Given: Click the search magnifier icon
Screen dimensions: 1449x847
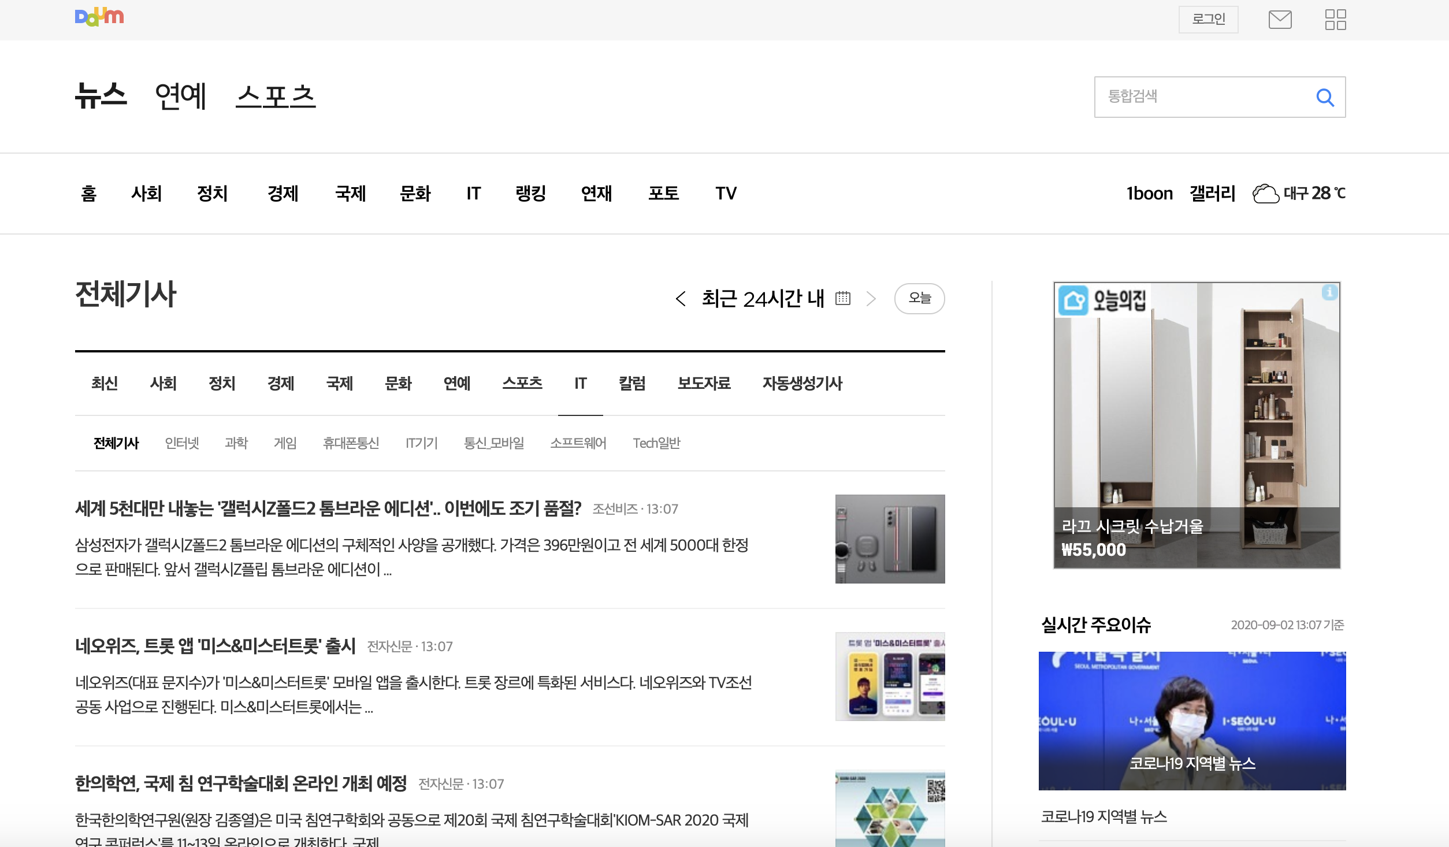Looking at the screenshot, I should pyautogui.click(x=1325, y=98).
